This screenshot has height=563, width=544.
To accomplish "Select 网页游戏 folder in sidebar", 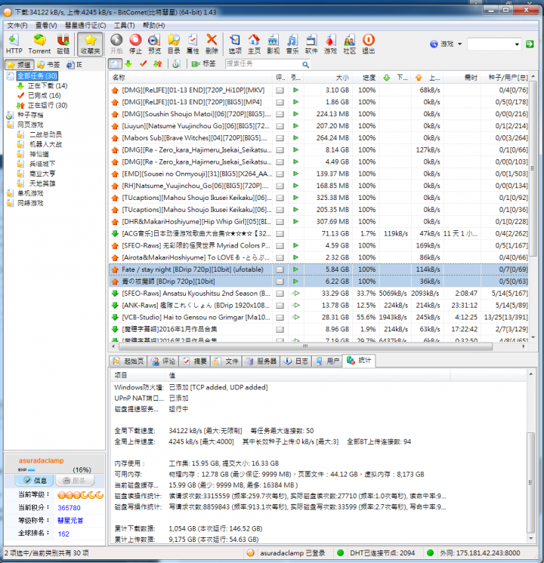I will pyautogui.click(x=30, y=125).
